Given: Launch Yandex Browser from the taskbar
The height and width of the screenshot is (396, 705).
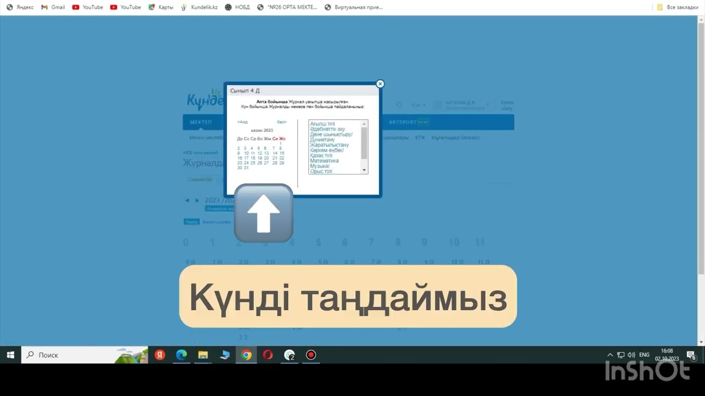Looking at the screenshot, I should coord(160,355).
